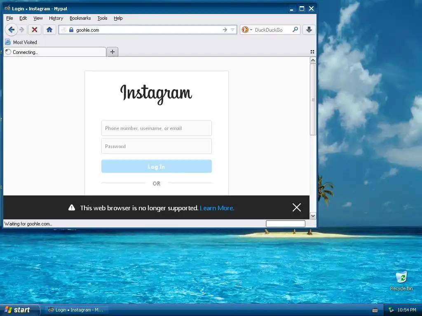
Task: Click the vertical scrollbar thumb
Action: 313,100
